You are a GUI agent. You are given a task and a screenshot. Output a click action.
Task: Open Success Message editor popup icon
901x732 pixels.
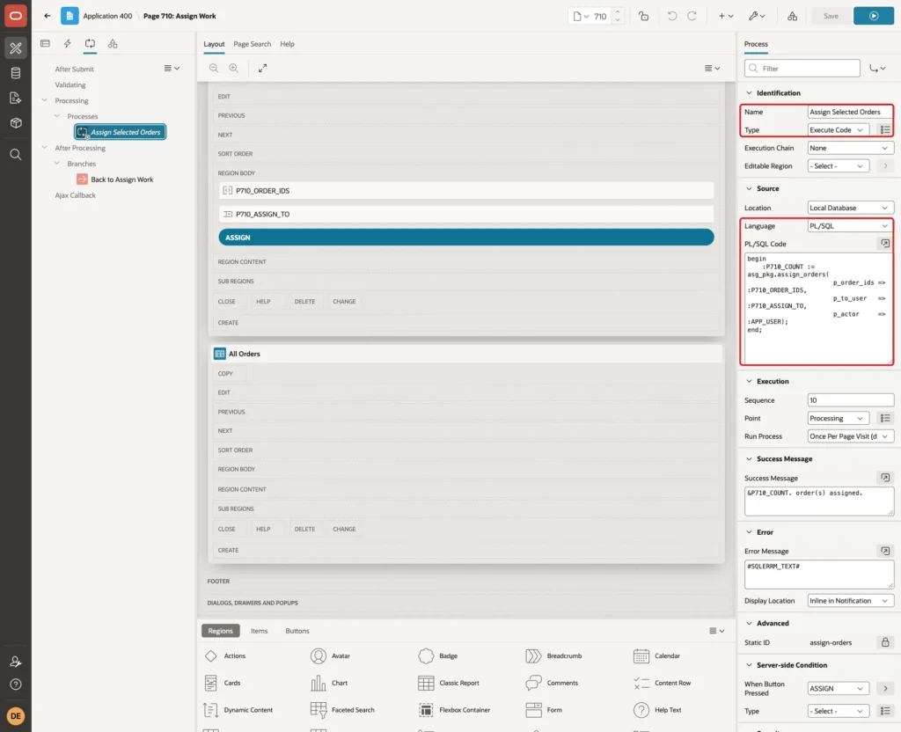coord(885,478)
